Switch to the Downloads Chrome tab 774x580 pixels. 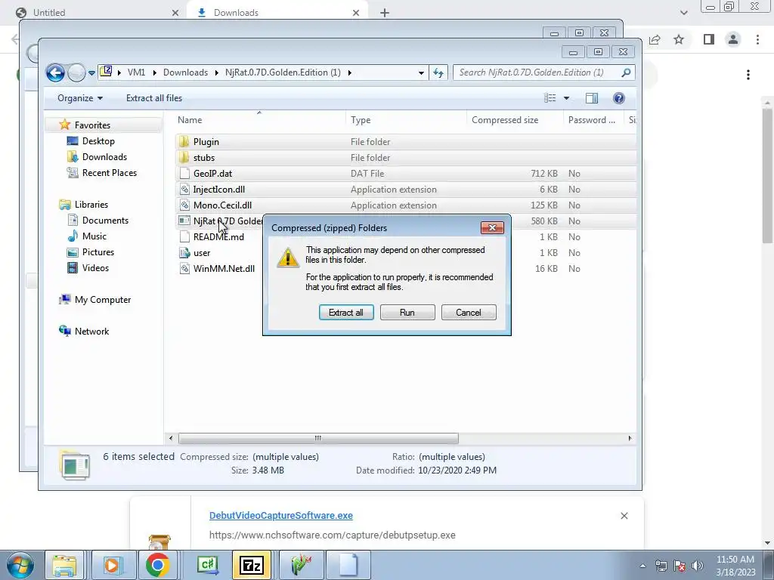pos(277,12)
